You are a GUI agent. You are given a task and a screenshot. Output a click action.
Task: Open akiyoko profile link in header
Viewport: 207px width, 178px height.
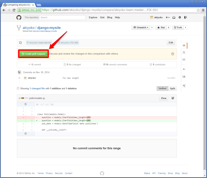(157, 17)
